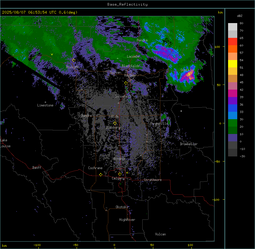Click the Base_Reflectivity title
The image size is (255, 249).
pyautogui.click(x=127, y=4)
